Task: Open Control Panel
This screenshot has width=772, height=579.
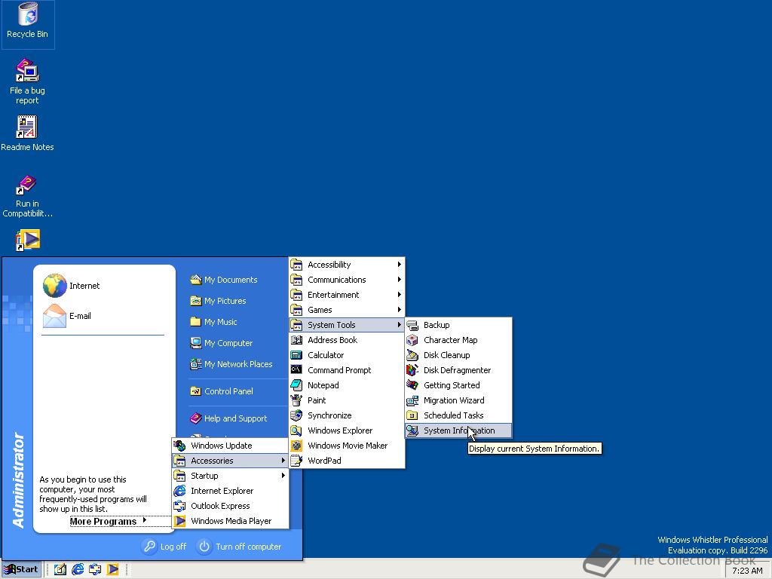Action: pos(222,391)
